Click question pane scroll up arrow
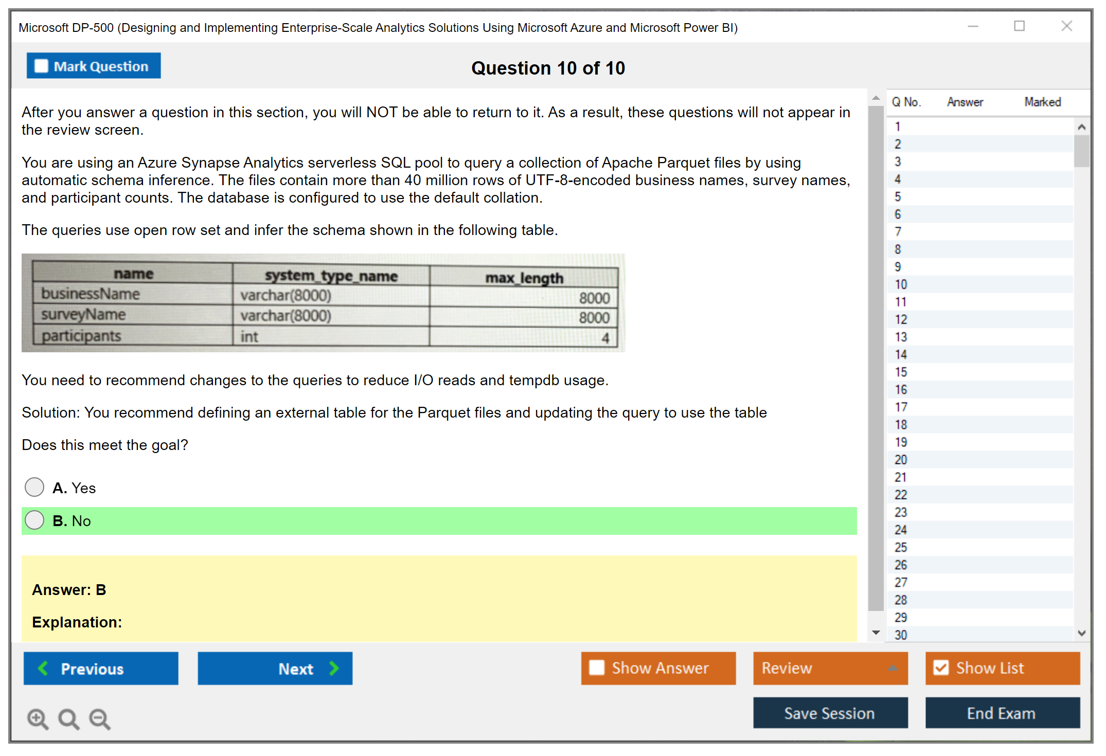Screen dimensions: 1106x756 coord(876,98)
